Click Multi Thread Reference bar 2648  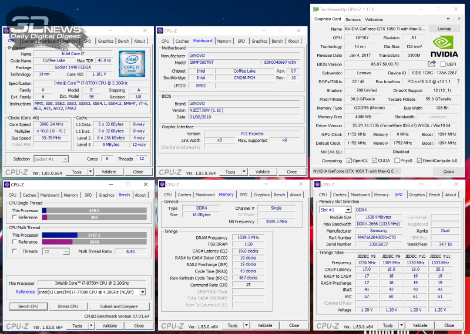pyautogui.click(x=94, y=241)
